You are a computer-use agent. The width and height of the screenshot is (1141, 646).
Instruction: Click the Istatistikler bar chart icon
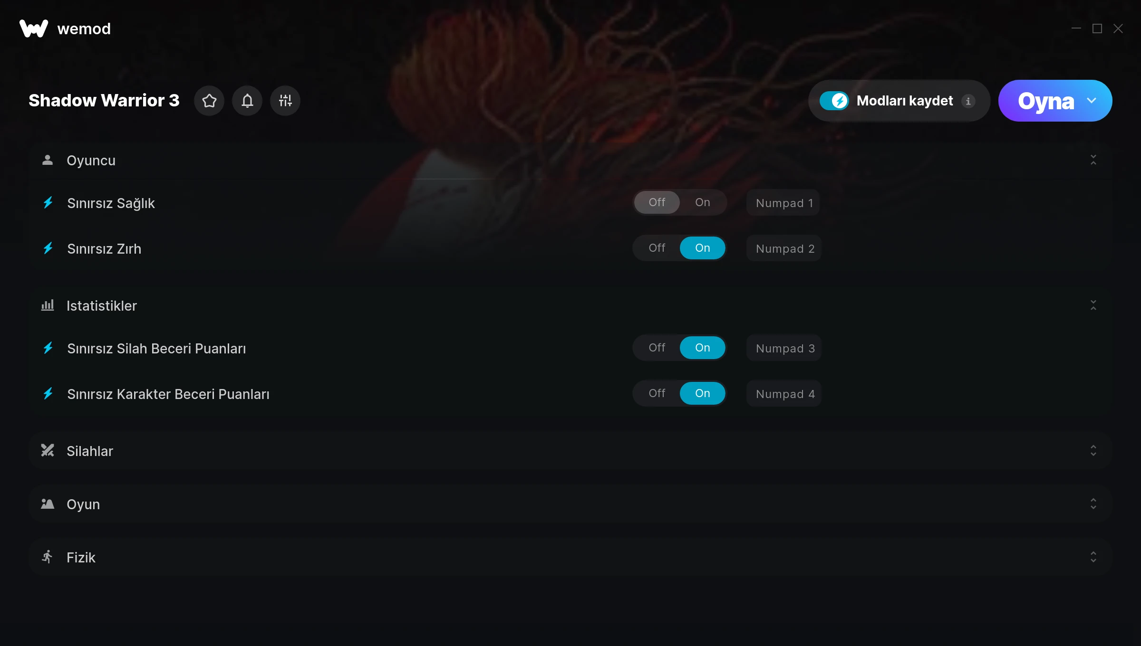pos(48,305)
